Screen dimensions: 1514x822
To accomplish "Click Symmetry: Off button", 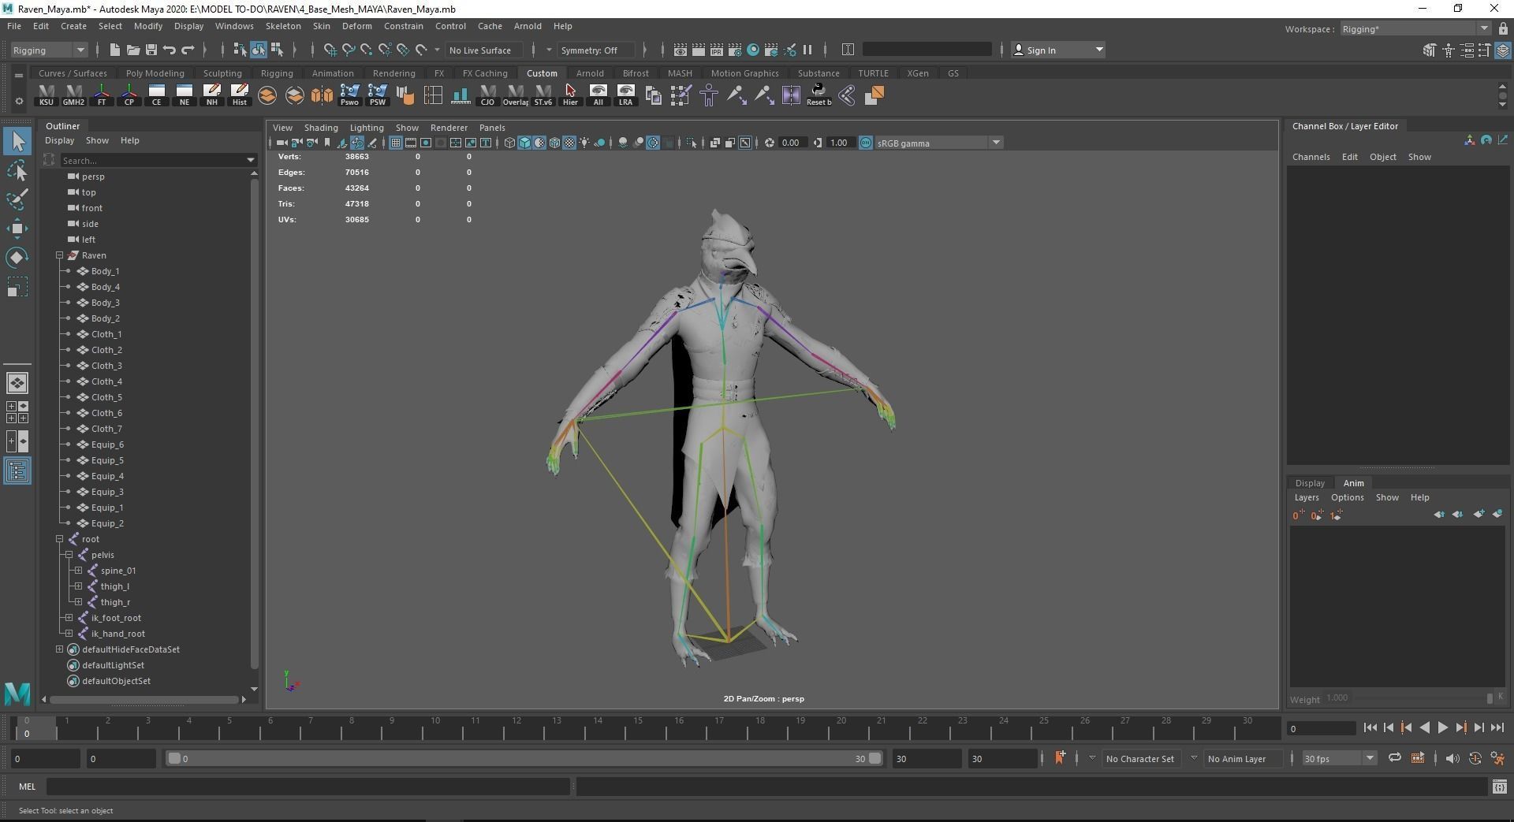I will (x=595, y=50).
